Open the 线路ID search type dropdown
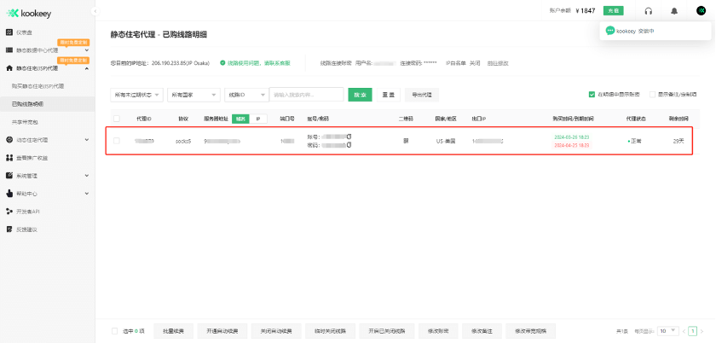The image size is (716, 343). (247, 94)
